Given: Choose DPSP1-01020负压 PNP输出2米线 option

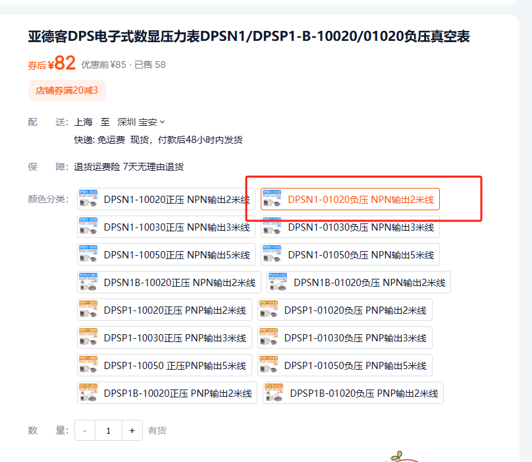Looking at the screenshot, I should coord(345,310).
